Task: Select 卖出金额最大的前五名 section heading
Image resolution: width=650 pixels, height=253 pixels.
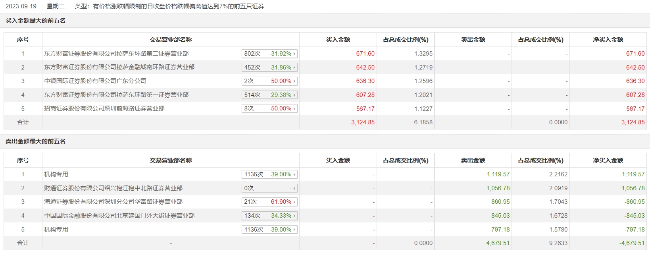Action: pos(36,141)
